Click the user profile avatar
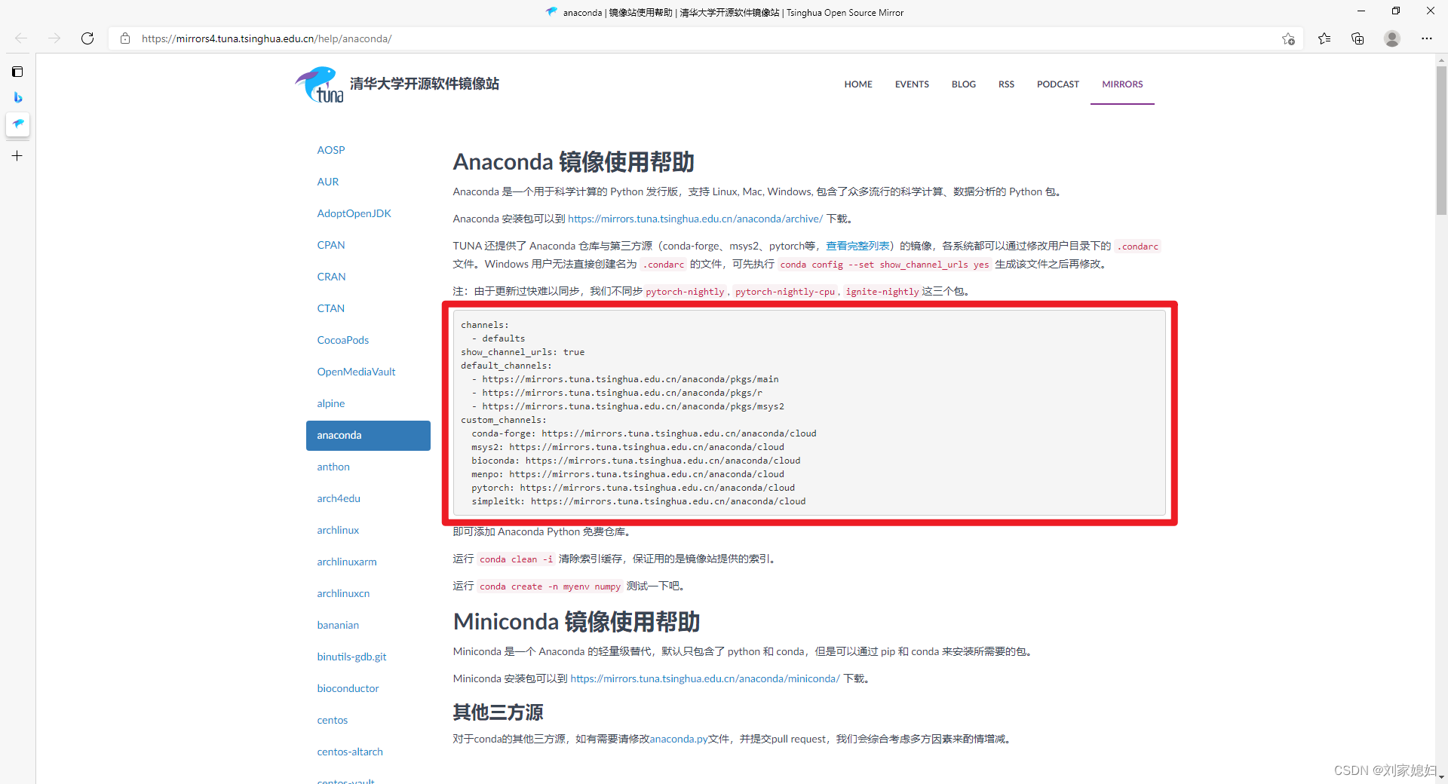This screenshot has height=784, width=1448. click(x=1392, y=38)
